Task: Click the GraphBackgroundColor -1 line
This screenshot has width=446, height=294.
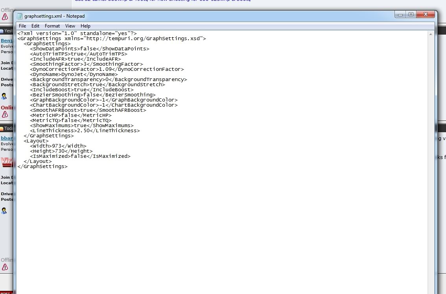Action: point(104,100)
